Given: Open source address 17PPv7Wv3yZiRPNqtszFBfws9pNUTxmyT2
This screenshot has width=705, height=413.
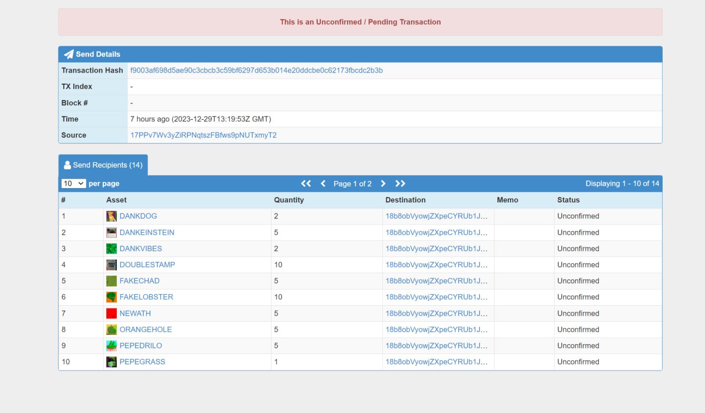Looking at the screenshot, I should coord(203,135).
